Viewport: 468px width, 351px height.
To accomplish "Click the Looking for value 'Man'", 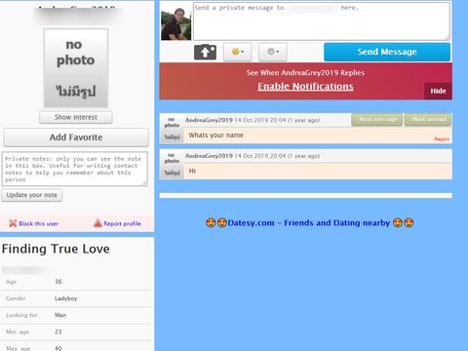I will pyautogui.click(x=60, y=315).
